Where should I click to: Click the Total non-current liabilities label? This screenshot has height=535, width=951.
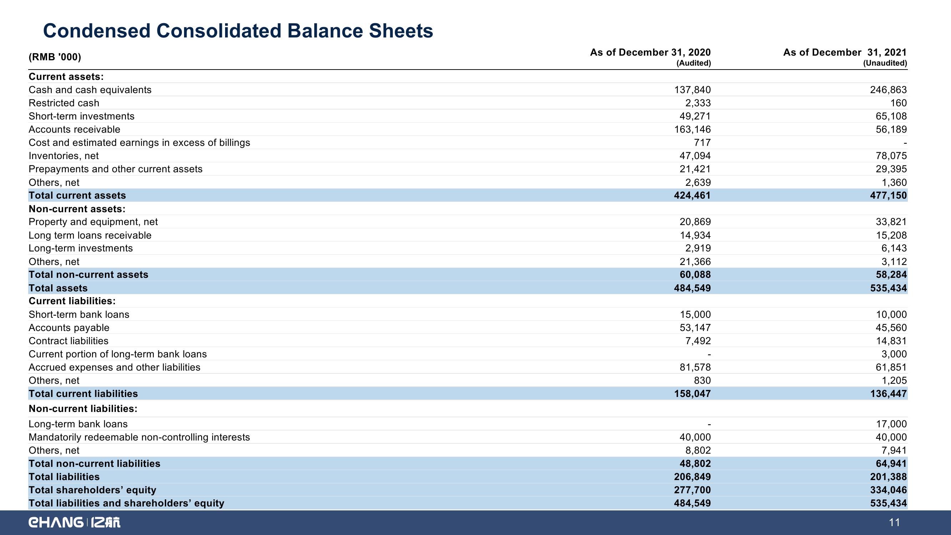tap(95, 464)
